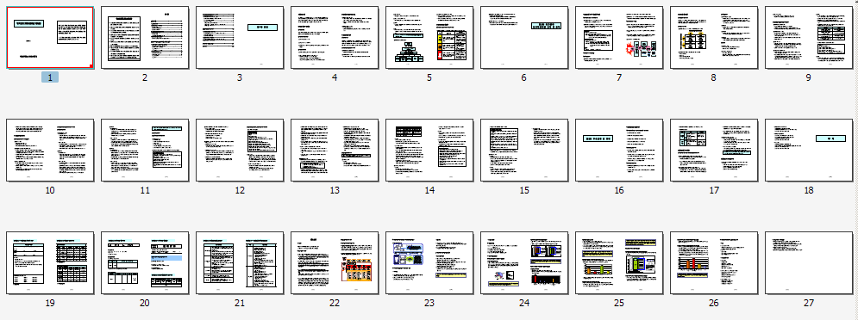Select page thumbnail 4

tap(335, 38)
